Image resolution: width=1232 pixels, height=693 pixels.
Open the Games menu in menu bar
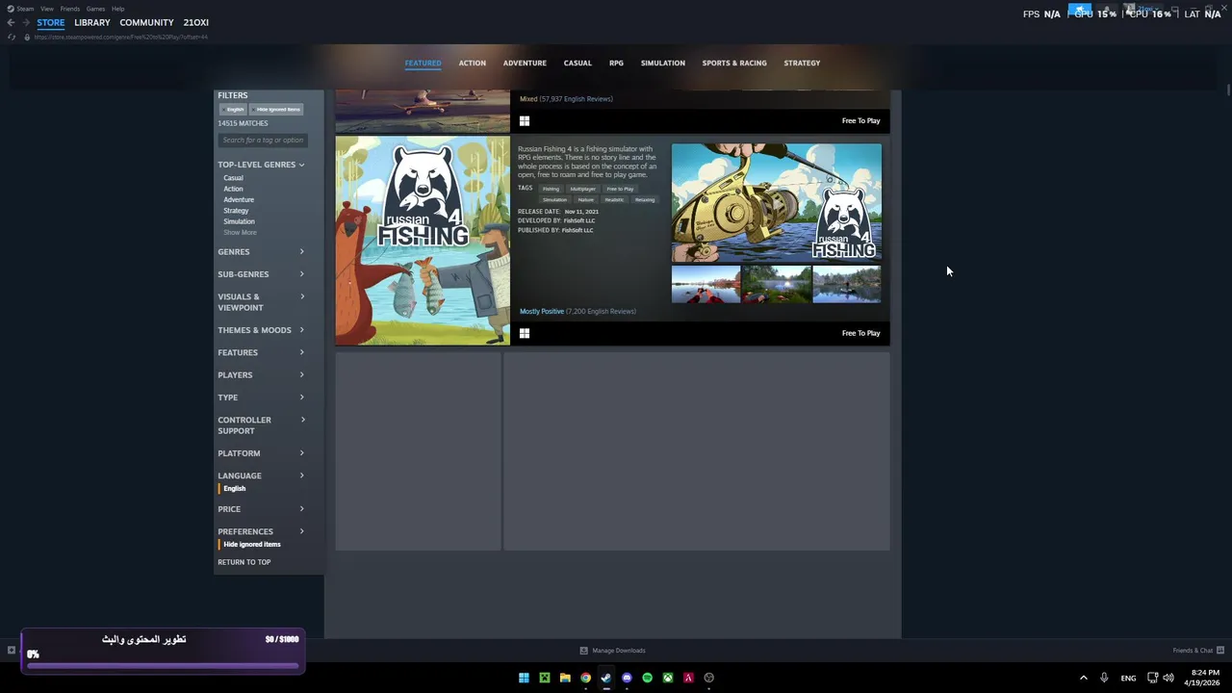[x=95, y=9]
